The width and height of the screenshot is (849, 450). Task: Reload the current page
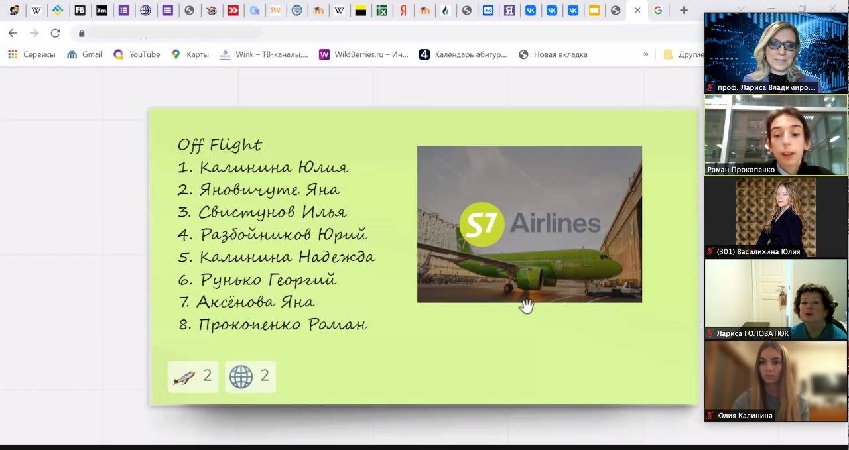click(55, 33)
